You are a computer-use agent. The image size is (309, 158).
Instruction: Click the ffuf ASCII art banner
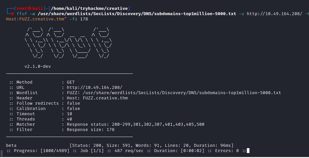click(x=68, y=43)
